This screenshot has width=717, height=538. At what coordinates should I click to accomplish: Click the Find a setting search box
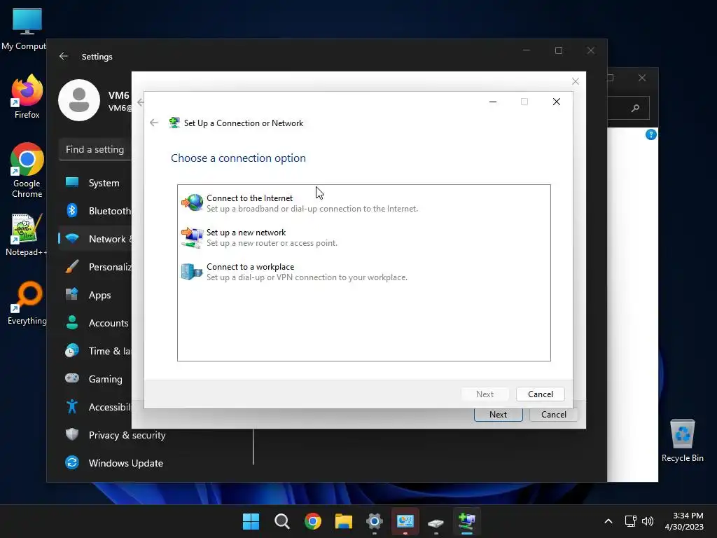[95, 150]
